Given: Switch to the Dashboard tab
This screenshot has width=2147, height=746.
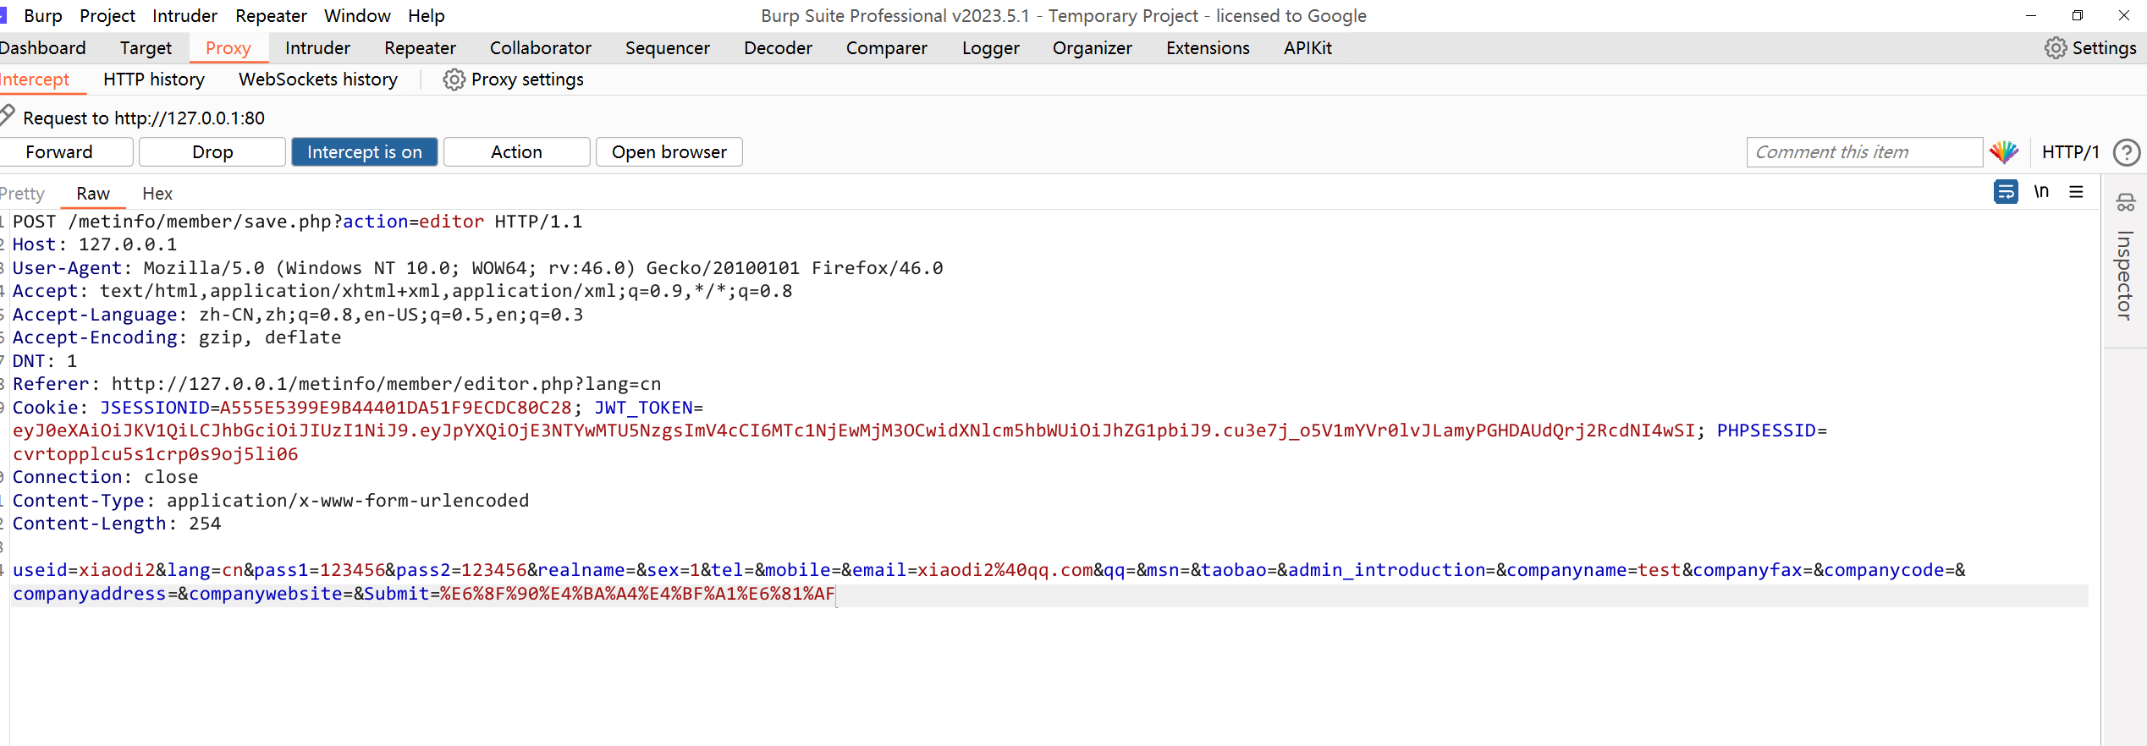Looking at the screenshot, I should tap(42, 48).
